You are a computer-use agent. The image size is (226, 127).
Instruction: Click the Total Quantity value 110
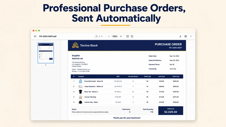click(152, 112)
